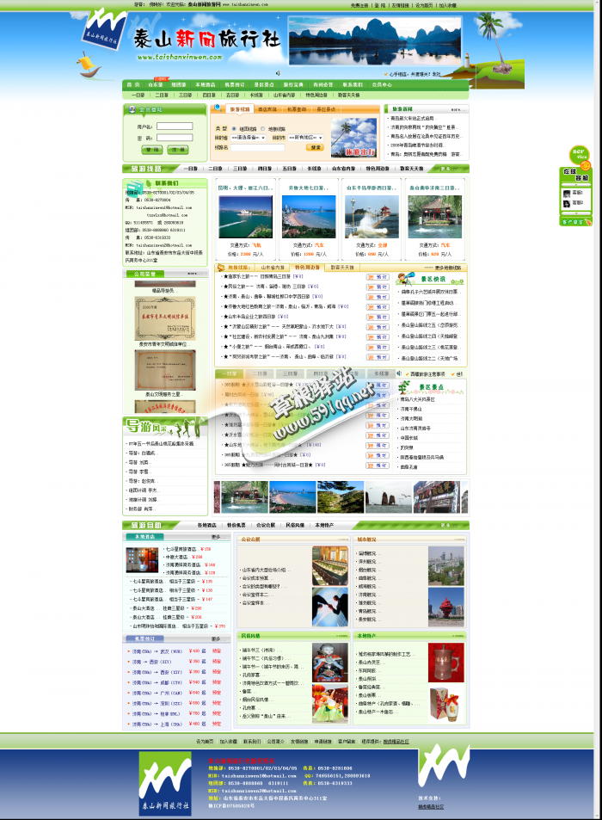
Task: Click 更多 in the 本地酒店 panel header
Action: (x=217, y=537)
